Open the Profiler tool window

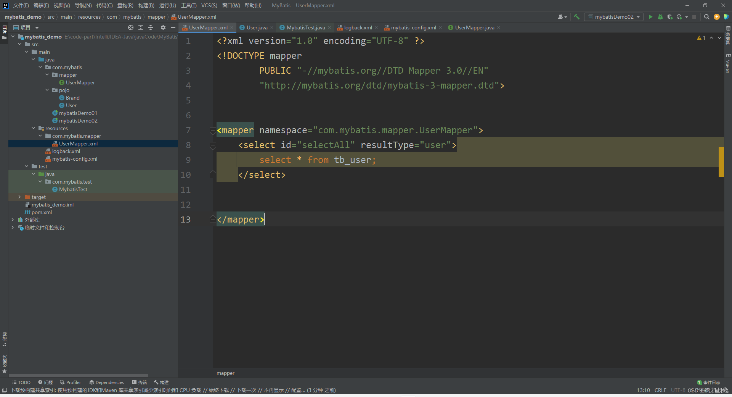click(x=70, y=382)
